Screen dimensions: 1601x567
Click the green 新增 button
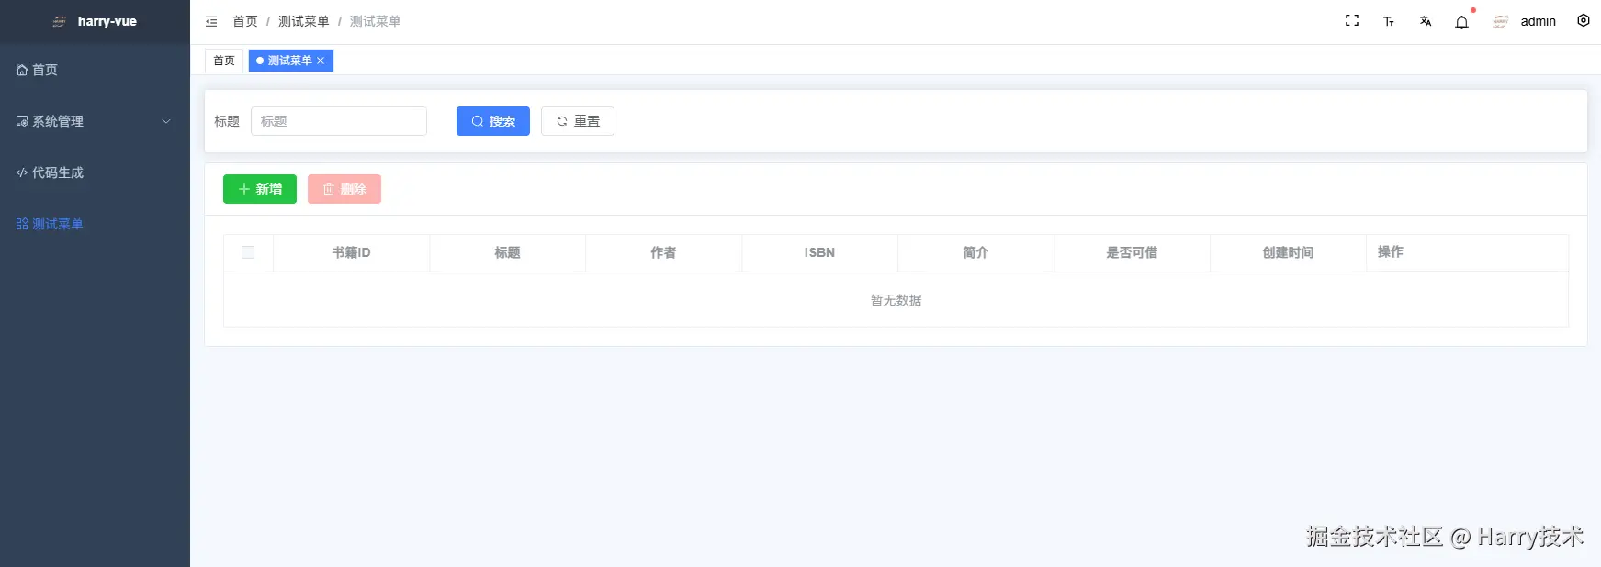pyautogui.click(x=260, y=189)
